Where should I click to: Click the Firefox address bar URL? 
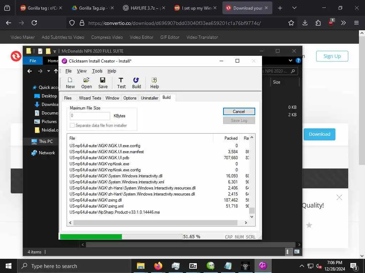[174, 23]
